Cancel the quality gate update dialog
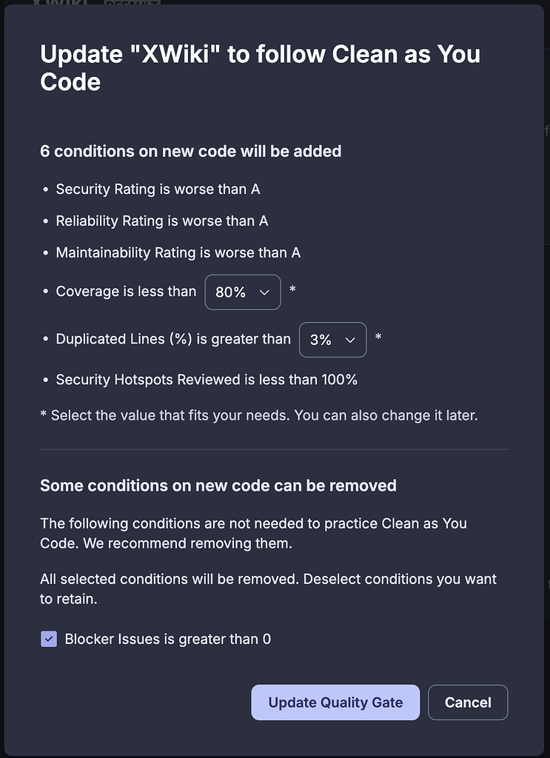Viewport: 550px width, 758px height. (468, 702)
